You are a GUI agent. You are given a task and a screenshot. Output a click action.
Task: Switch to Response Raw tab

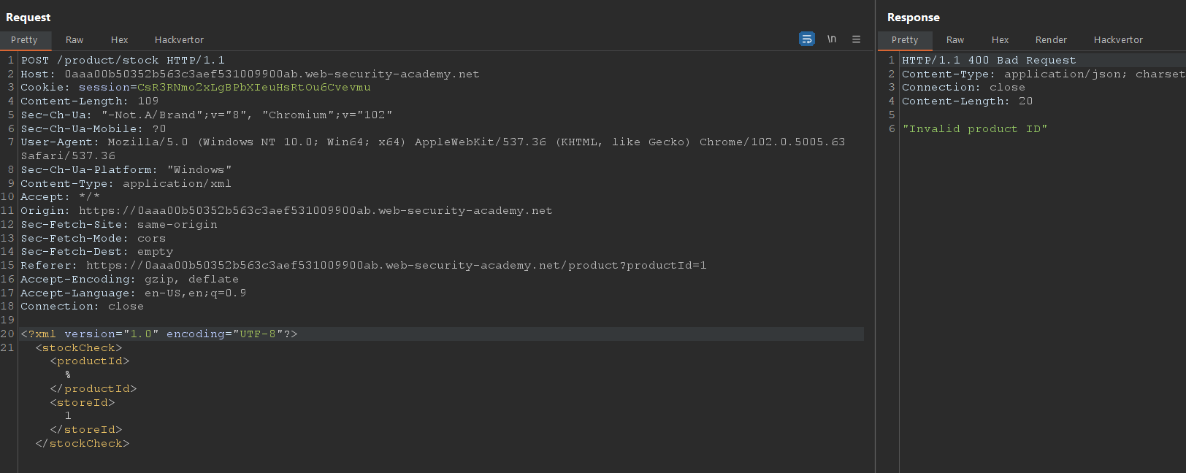pos(954,40)
